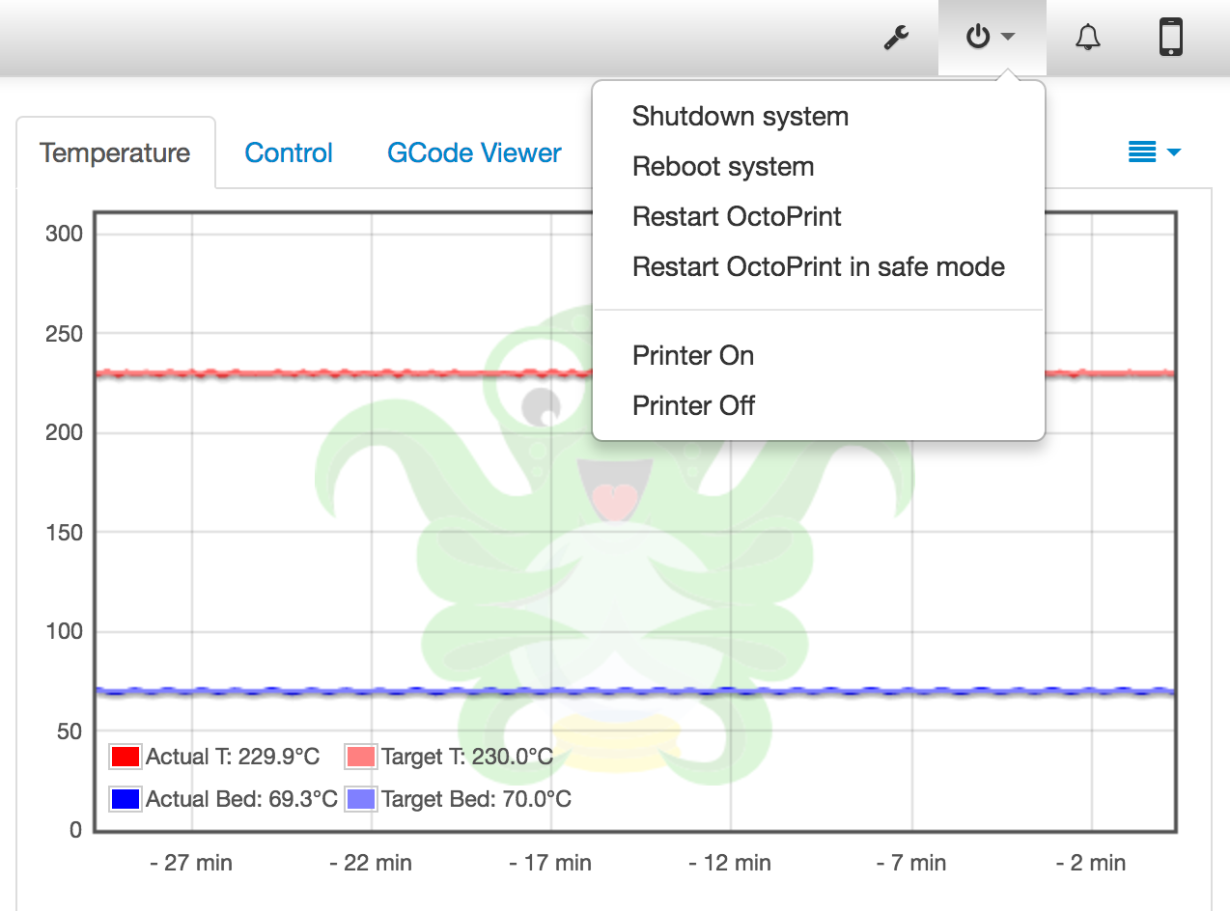Click the Target Bed light blue swatch
Screen dimensions: 1230x911
361,799
